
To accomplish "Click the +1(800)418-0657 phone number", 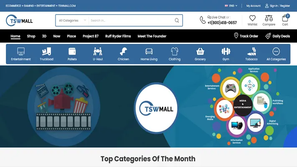I will coord(222,23).
